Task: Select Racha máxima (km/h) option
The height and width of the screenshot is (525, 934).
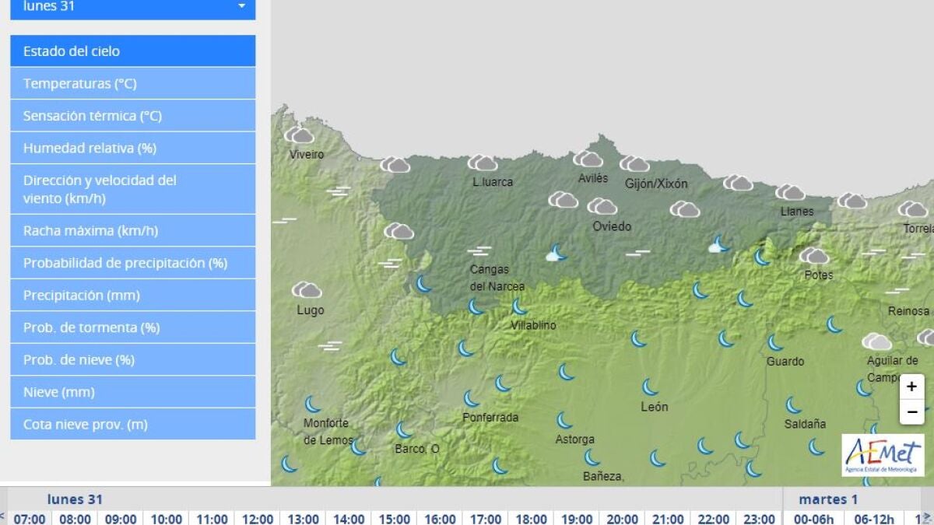Action: point(133,230)
